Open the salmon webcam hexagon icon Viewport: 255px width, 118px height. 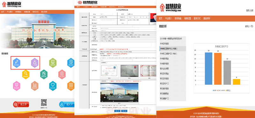pyautogui.click(x=62, y=74)
